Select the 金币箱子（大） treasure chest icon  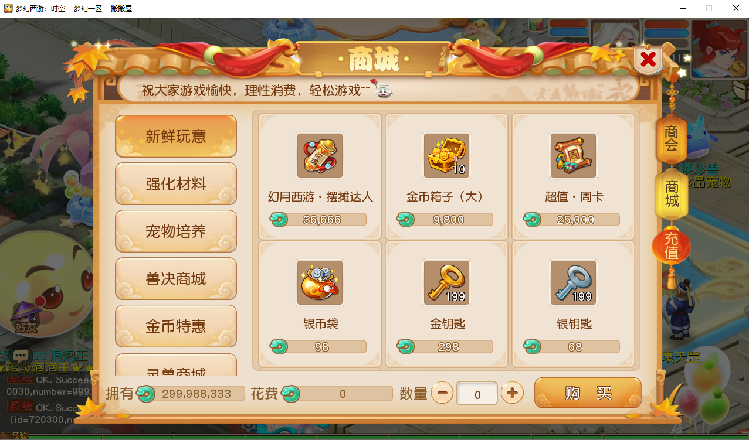point(446,155)
